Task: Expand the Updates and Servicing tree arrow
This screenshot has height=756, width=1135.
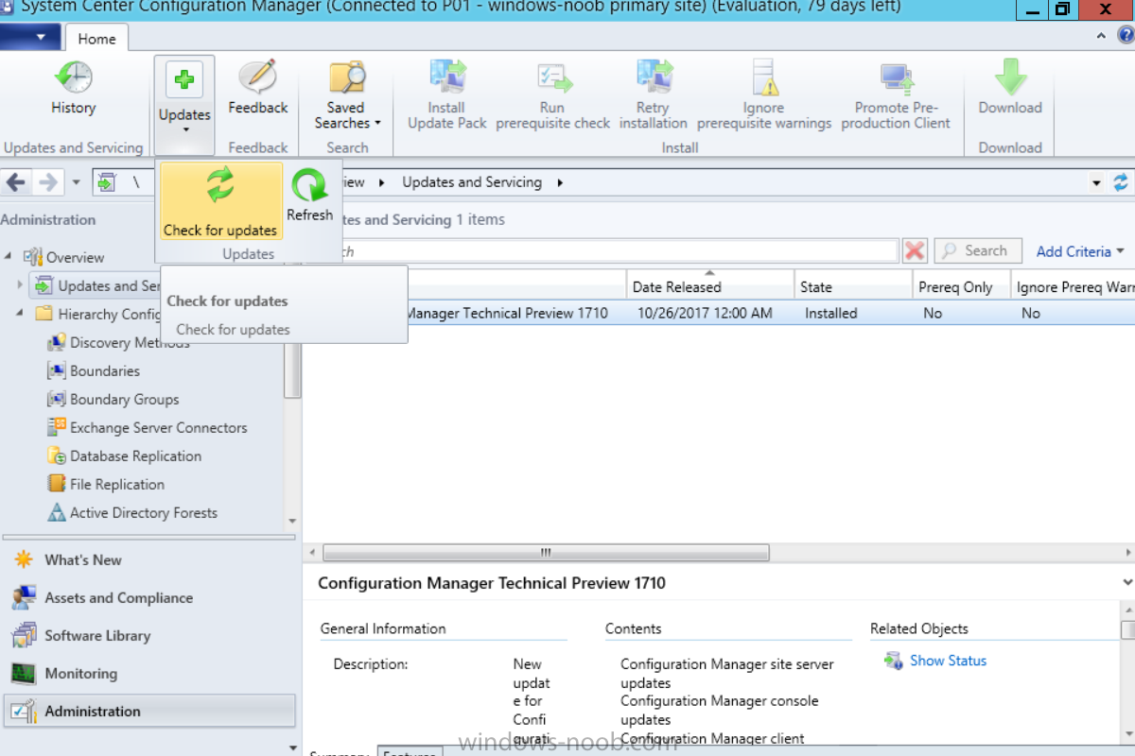Action: (x=20, y=284)
